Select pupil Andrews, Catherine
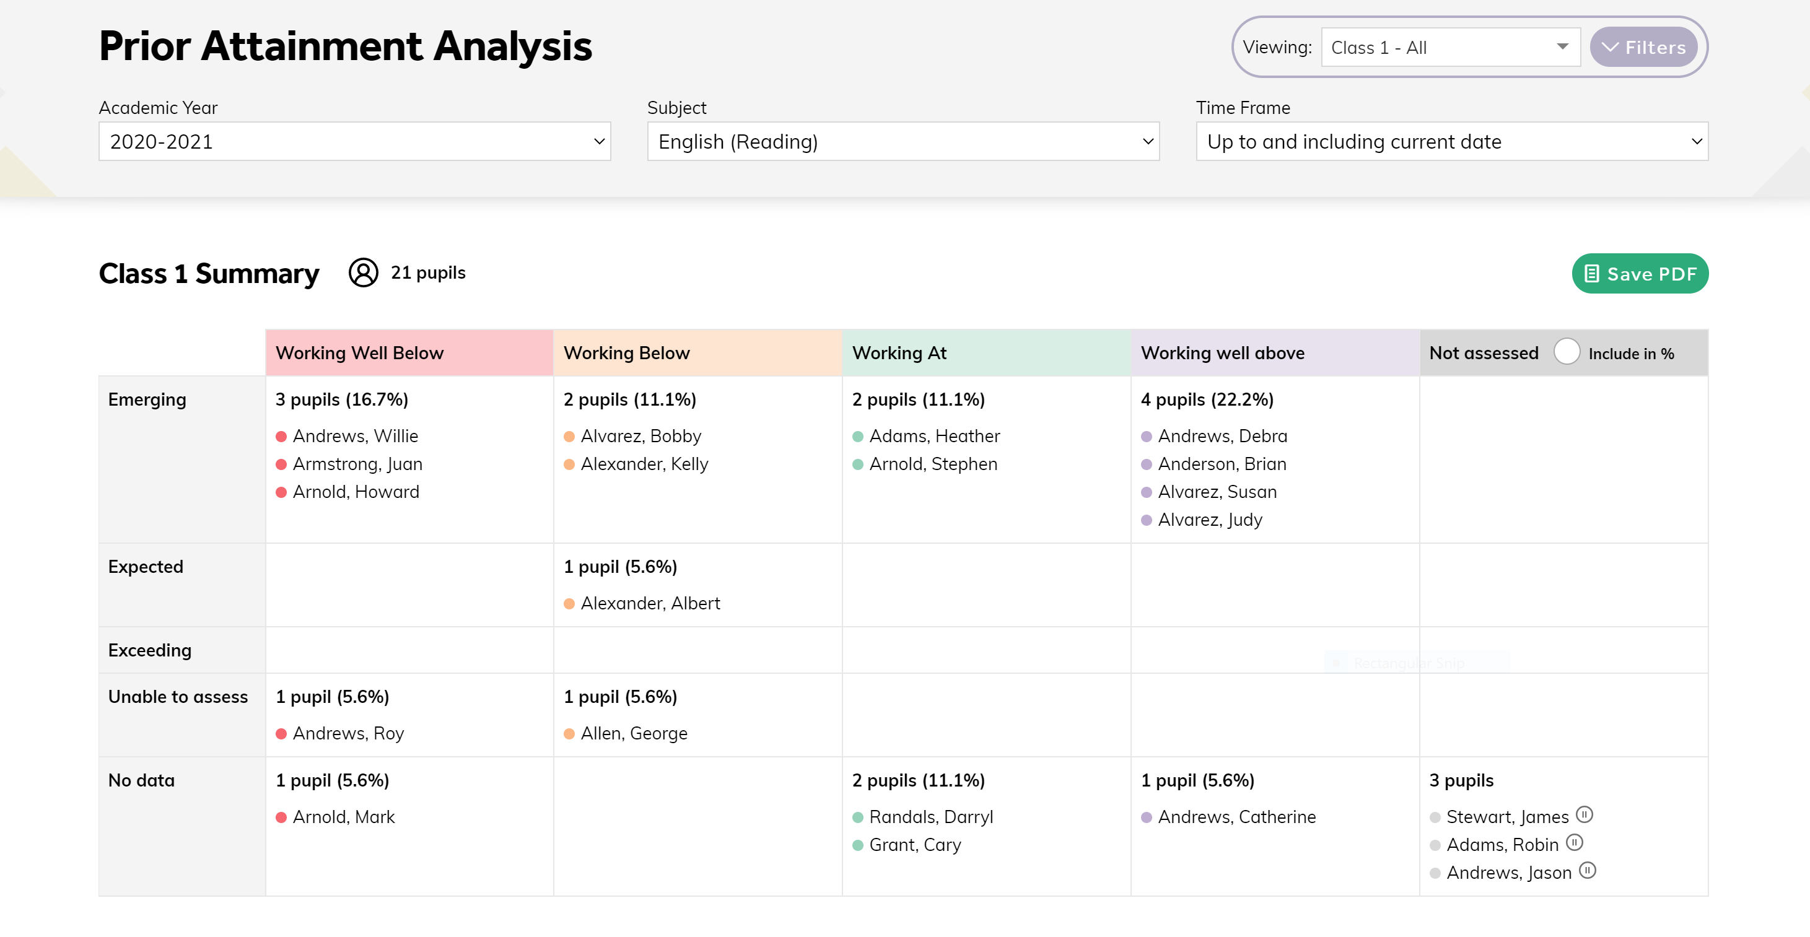Image resolution: width=1810 pixels, height=937 pixels. click(1236, 816)
